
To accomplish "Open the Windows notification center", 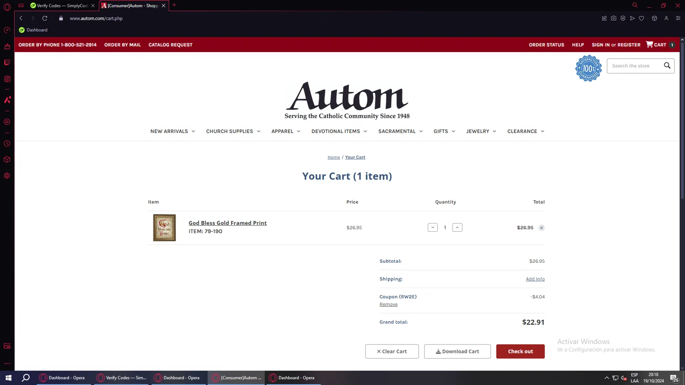I will click(674, 378).
